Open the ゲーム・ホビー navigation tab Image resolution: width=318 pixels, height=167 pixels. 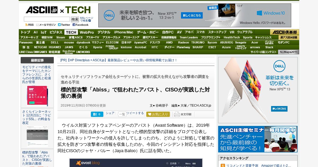click(148, 32)
